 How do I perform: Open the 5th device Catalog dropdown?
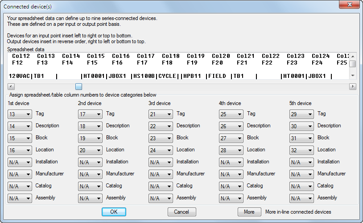[301, 186]
